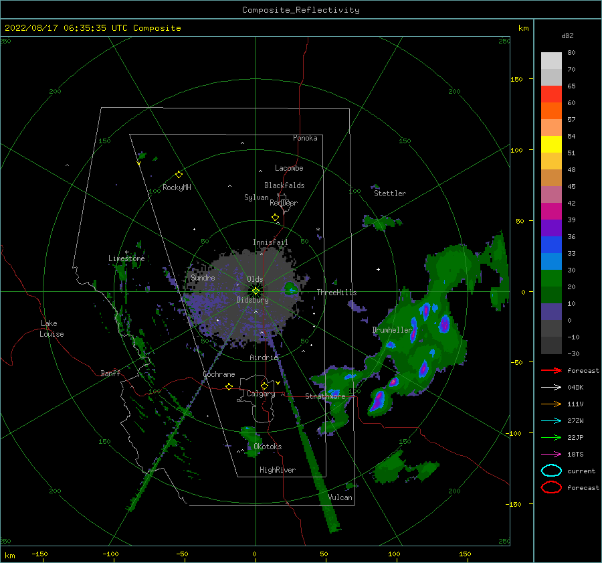This screenshot has width=602, height=563.
Task: Click the Stettler city label
Action: point(390,193)
